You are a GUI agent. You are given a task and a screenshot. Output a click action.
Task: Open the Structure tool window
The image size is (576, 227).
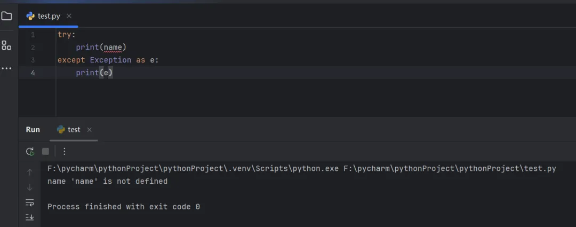coord(6,45)
